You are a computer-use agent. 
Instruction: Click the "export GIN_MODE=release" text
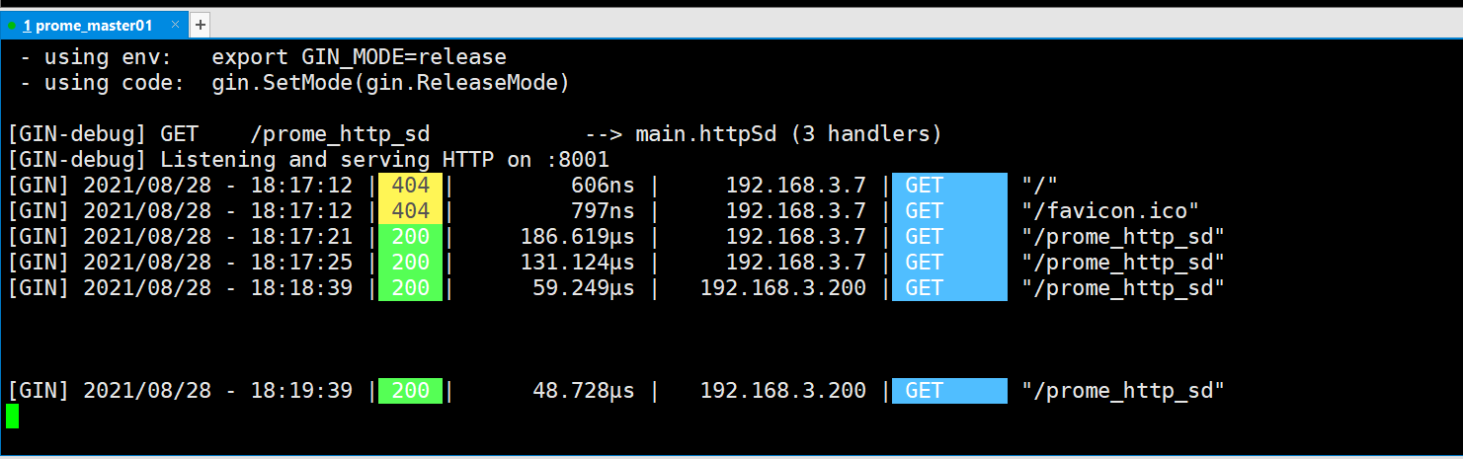(359, 57)
